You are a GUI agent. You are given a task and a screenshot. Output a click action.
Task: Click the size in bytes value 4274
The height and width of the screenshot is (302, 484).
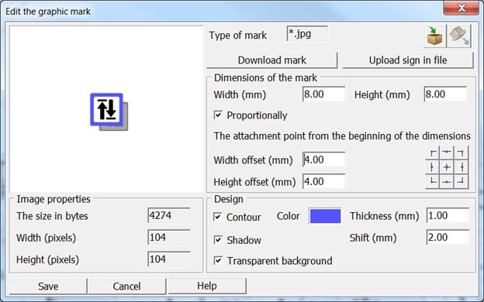169,215
